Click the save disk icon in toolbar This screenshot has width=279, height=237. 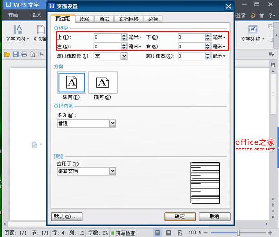[16, 54]
